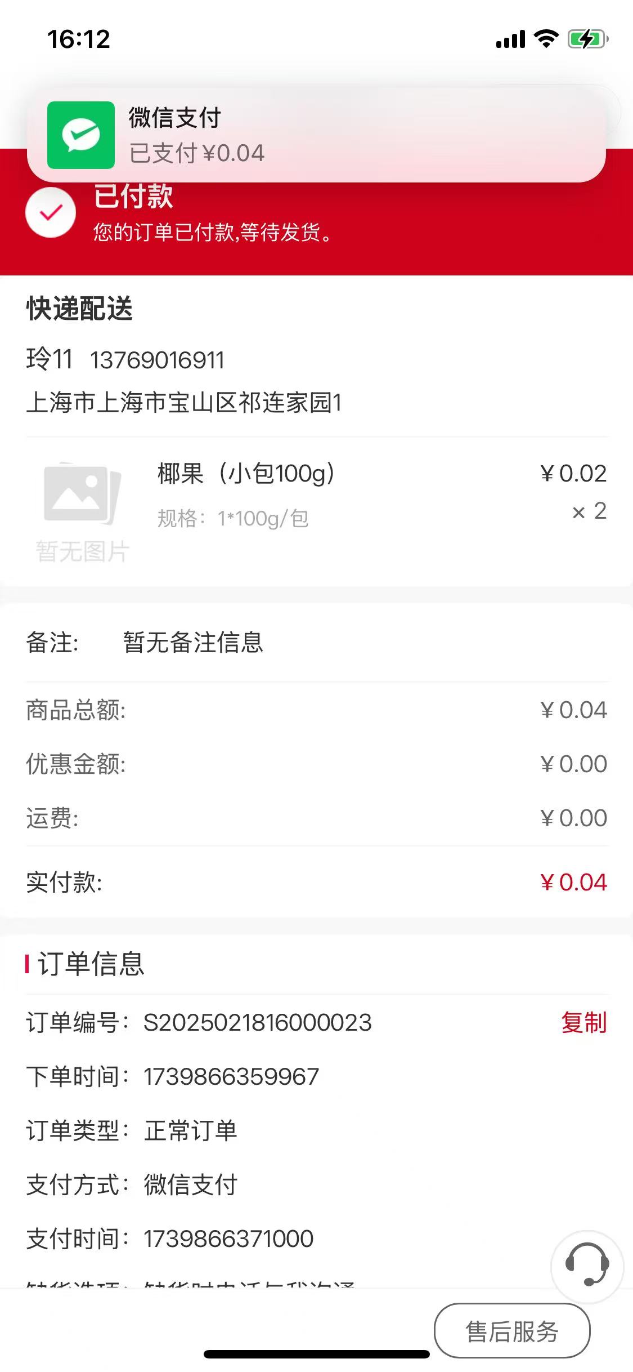Open the customer service headset icon
The width and height of the screenshot is (633, 1372).
pyautogui.click(x=587, y=1266)
